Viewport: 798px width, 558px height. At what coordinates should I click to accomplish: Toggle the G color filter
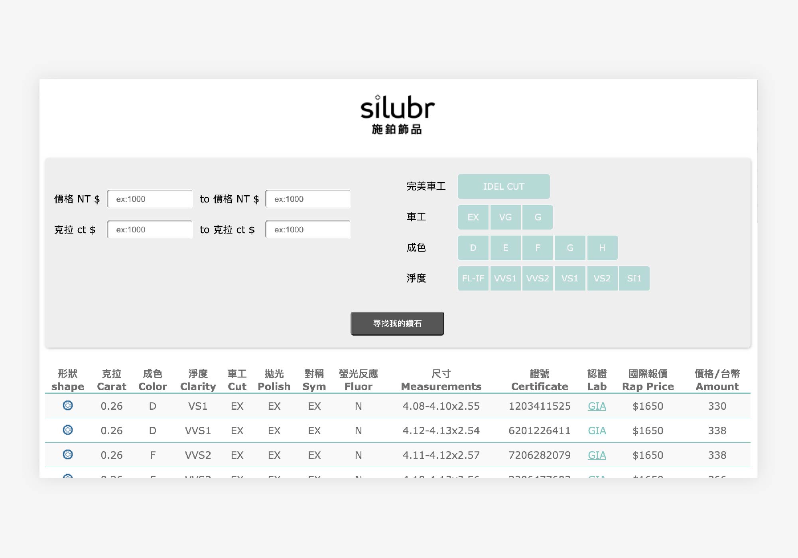(570, 248)
